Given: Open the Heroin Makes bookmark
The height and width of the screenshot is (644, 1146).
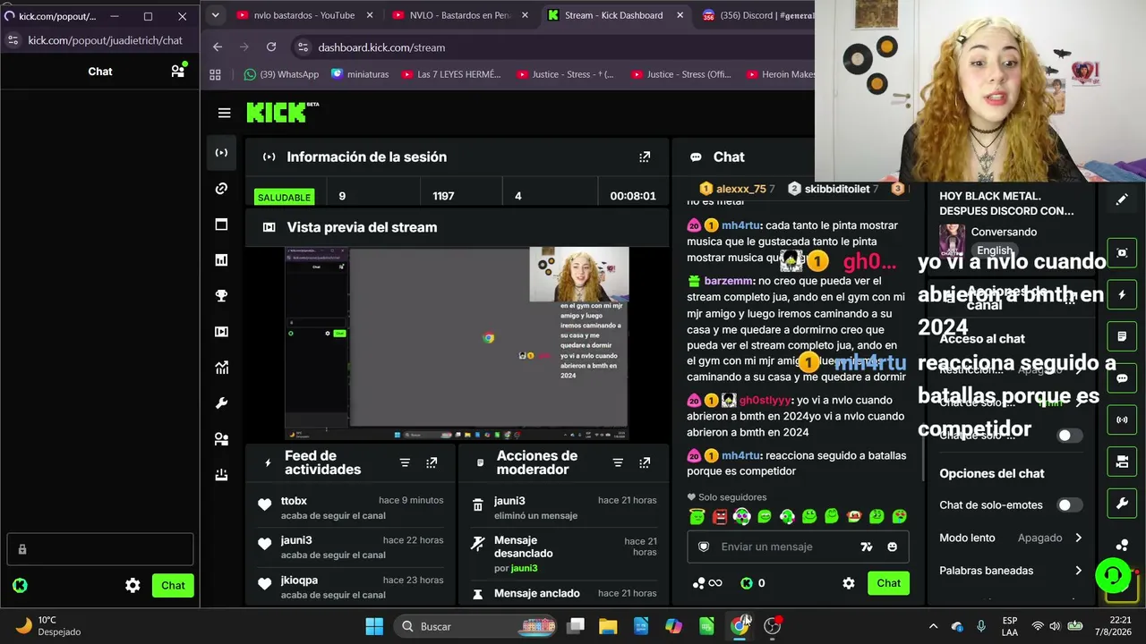Looking at the screenshot, I should [x=780, y=74].
